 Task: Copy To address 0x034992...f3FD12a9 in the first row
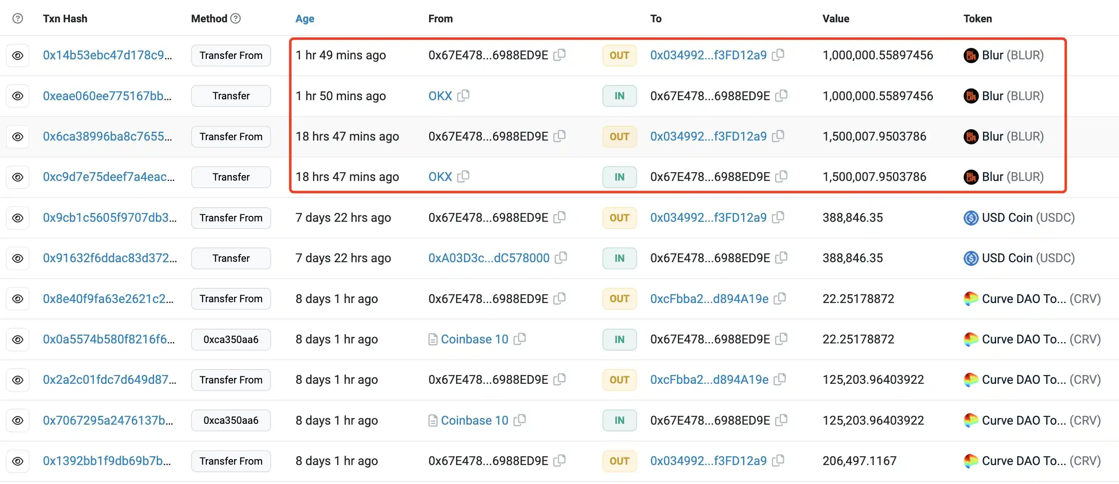coord(778,55)
